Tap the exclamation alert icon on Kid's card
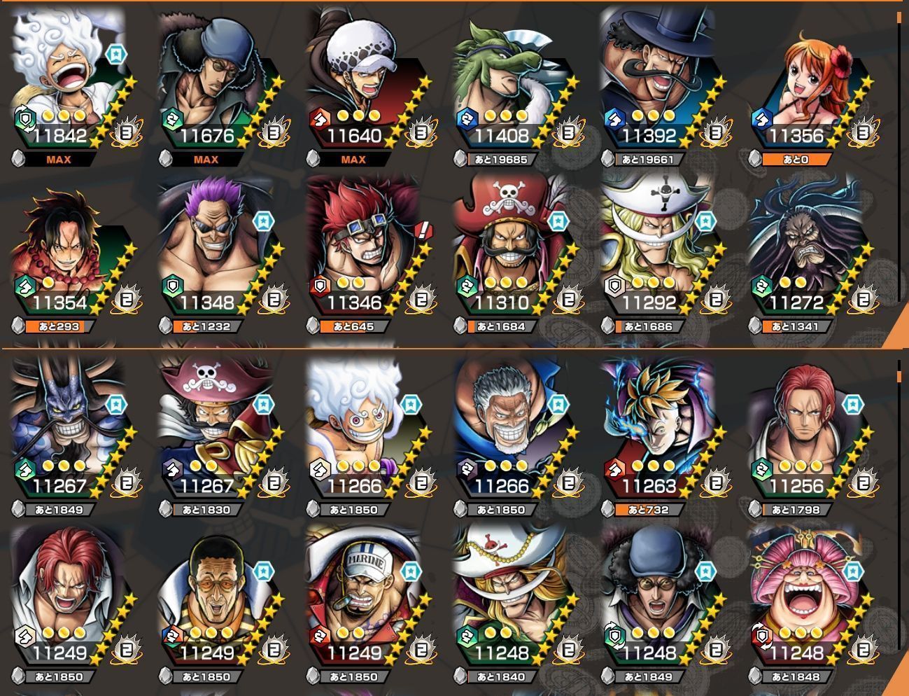This screenshot has height=696, width=909. coord(423,229)
